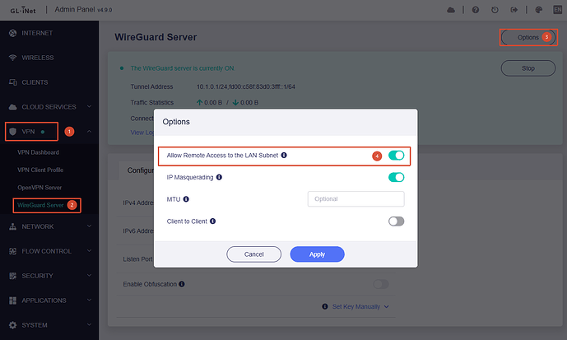567x340 pixels.
Task: Expand System menu chevron
Action: (89, 324)
